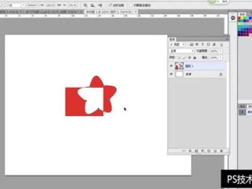Click the new adjustment layer icon
The width and height of the screenshot is (252, 189).
point(203,151)
